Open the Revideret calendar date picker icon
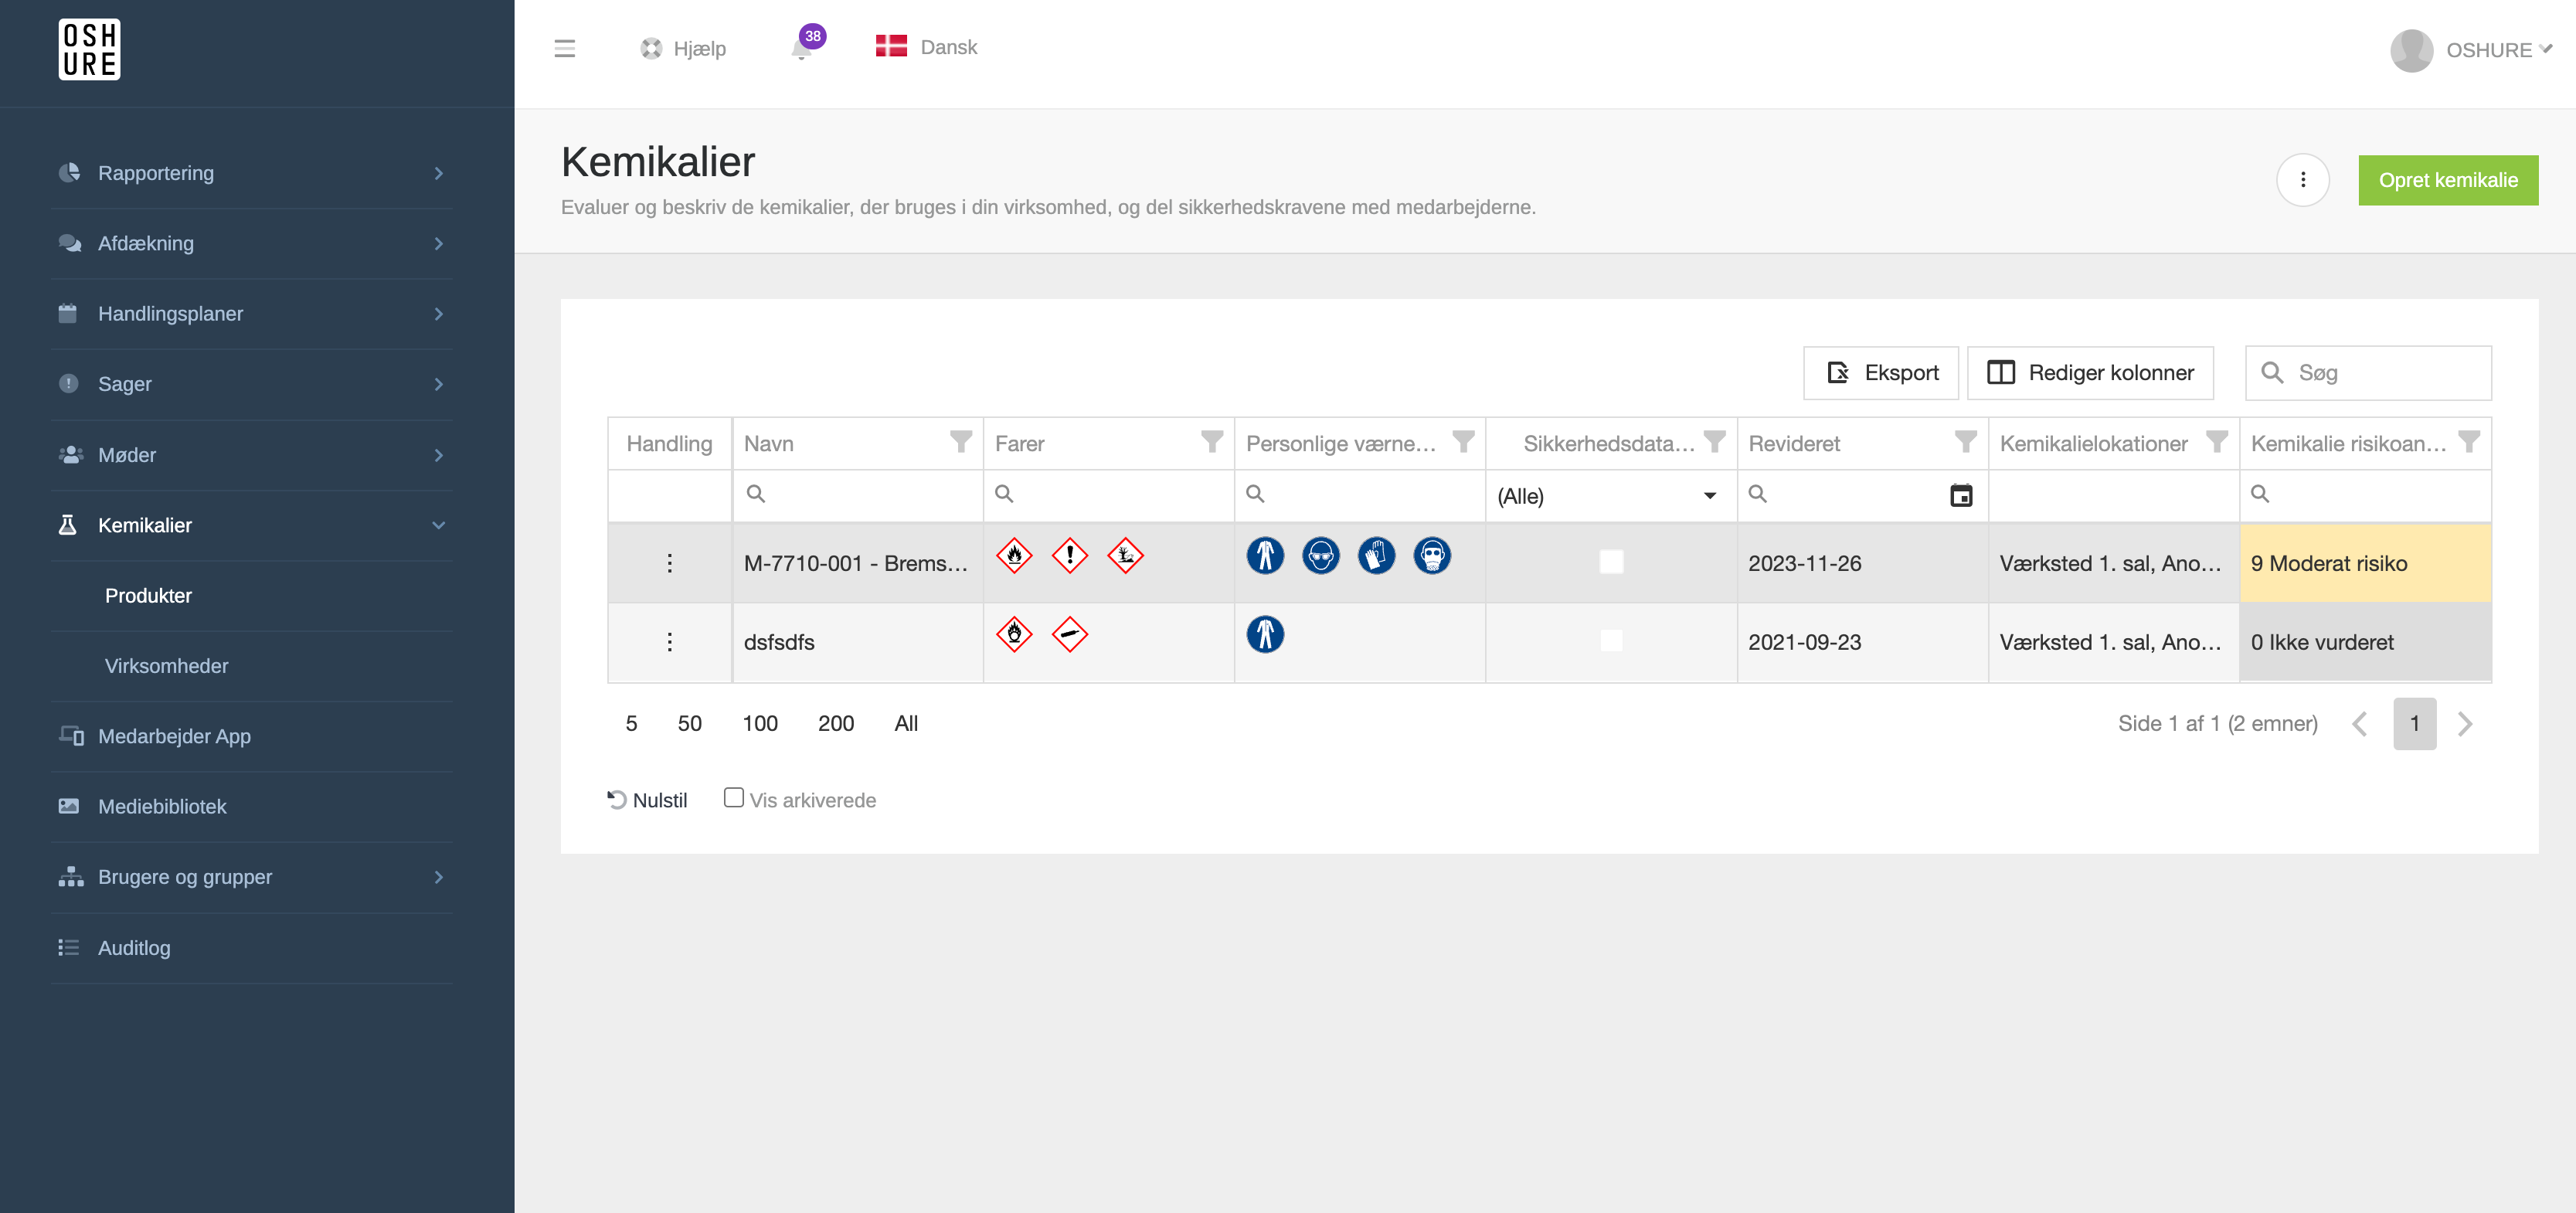The width and height of the screenshot is (2576, 1213). (x=1960, y=495)
